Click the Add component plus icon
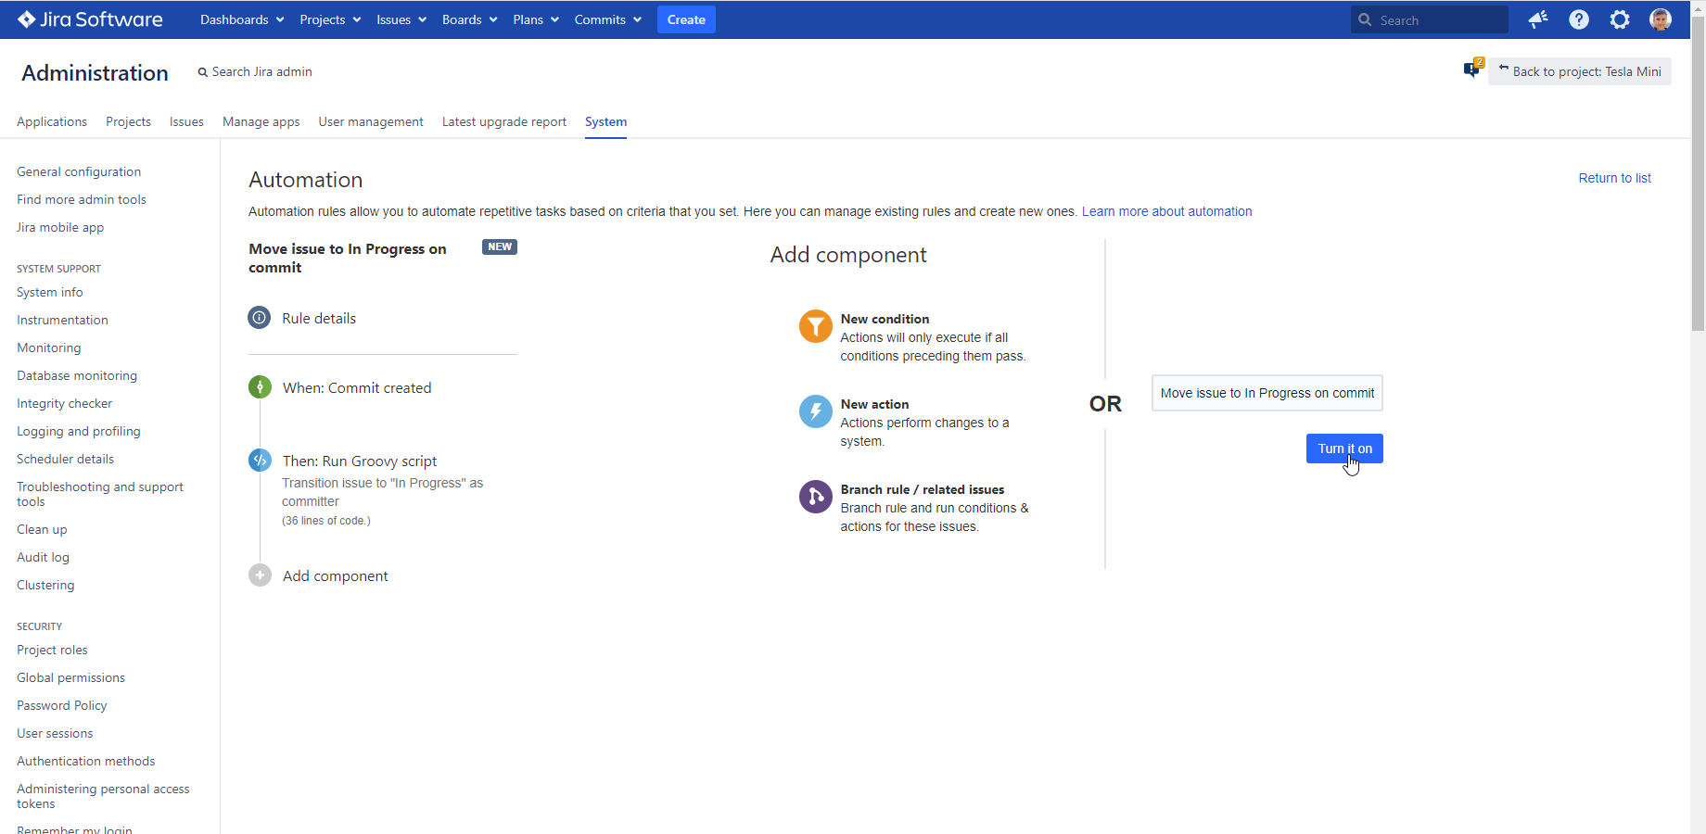 pyautogui.click(x=260, y=575)
